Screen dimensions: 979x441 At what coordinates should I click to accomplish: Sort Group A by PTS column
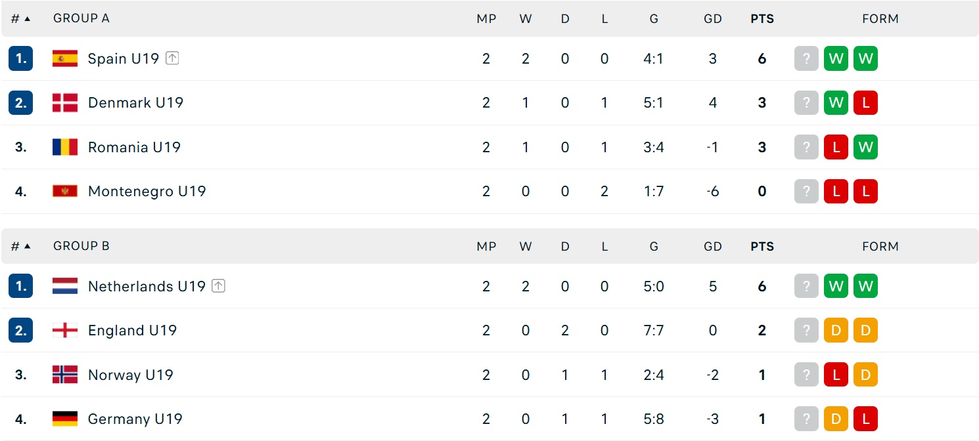point(762,19)
